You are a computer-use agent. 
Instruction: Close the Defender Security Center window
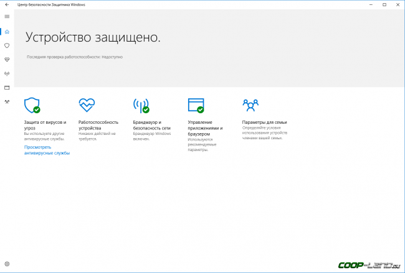tap(398, 4)
